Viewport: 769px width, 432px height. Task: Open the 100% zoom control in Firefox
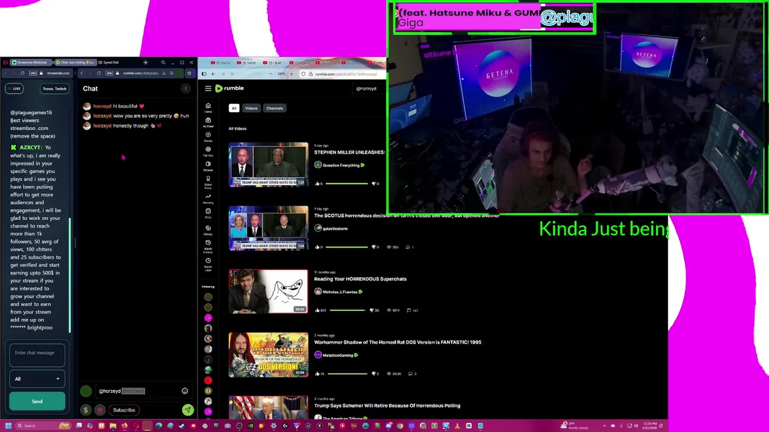pyautogui.click(x=281, y=74)
